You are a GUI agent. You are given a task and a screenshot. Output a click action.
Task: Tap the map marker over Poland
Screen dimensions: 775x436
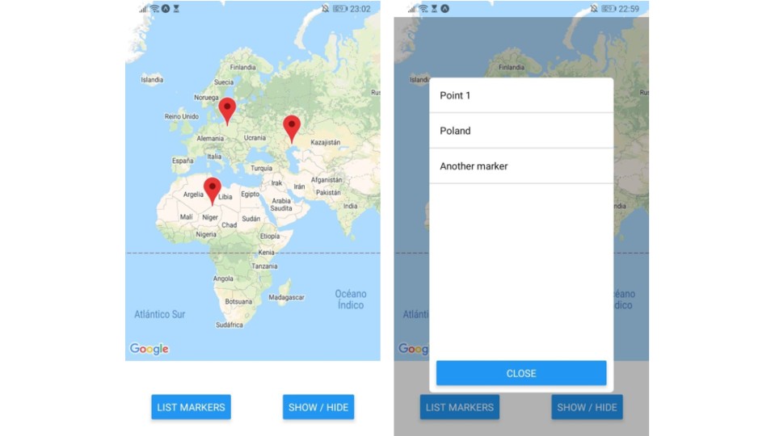[227, 111]
